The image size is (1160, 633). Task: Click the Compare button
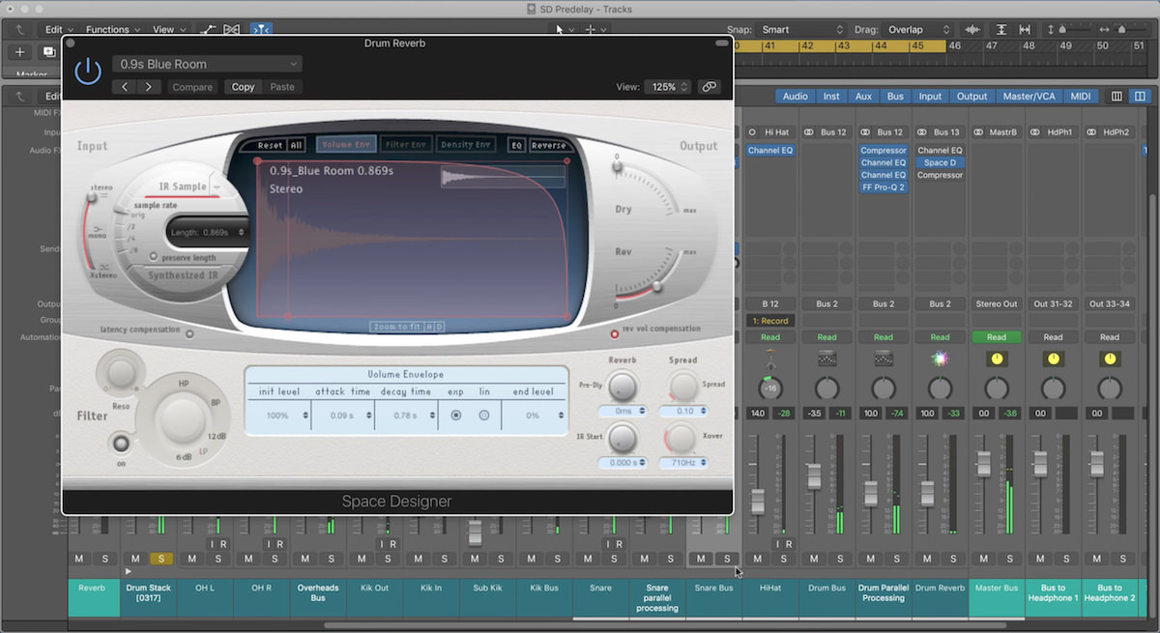(192, 87)
